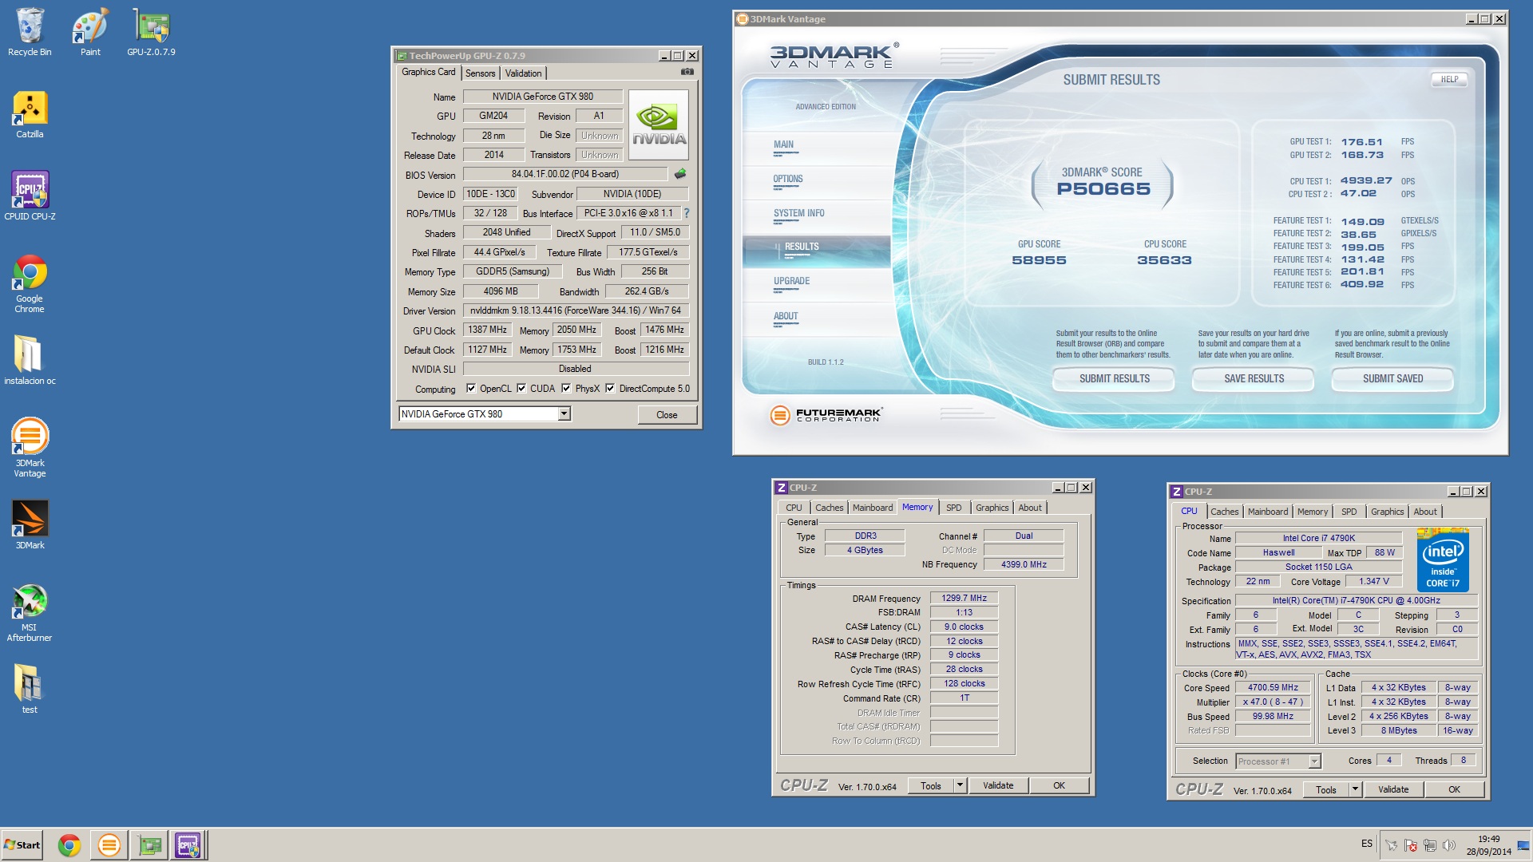Switch to the Validation tab in GPU-Z

[524, 73]
